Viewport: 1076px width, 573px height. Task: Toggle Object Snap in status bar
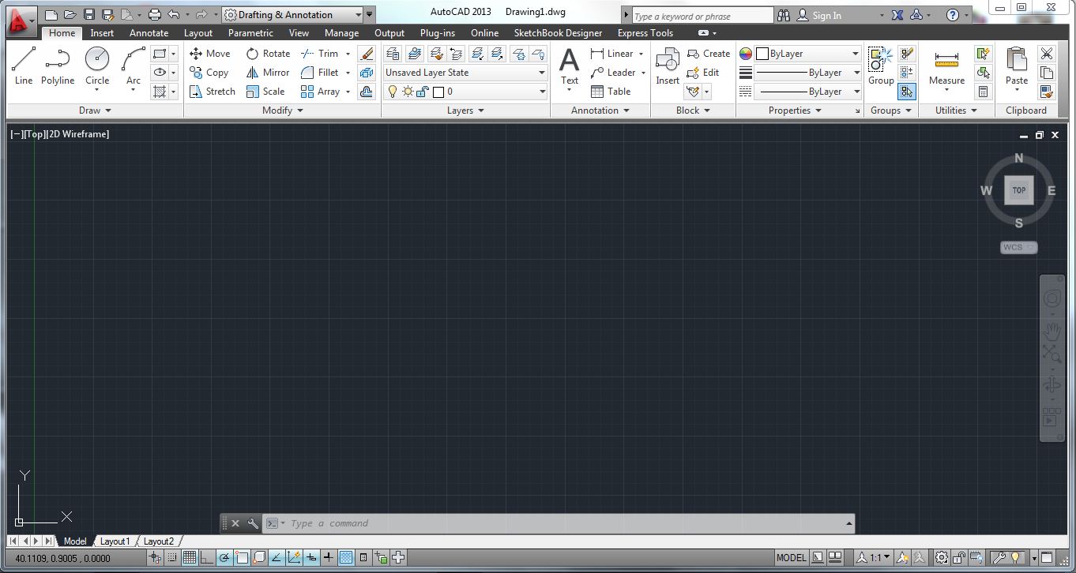[x=243, y=557]
